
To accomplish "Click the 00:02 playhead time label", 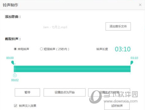I will coord(15,80).
